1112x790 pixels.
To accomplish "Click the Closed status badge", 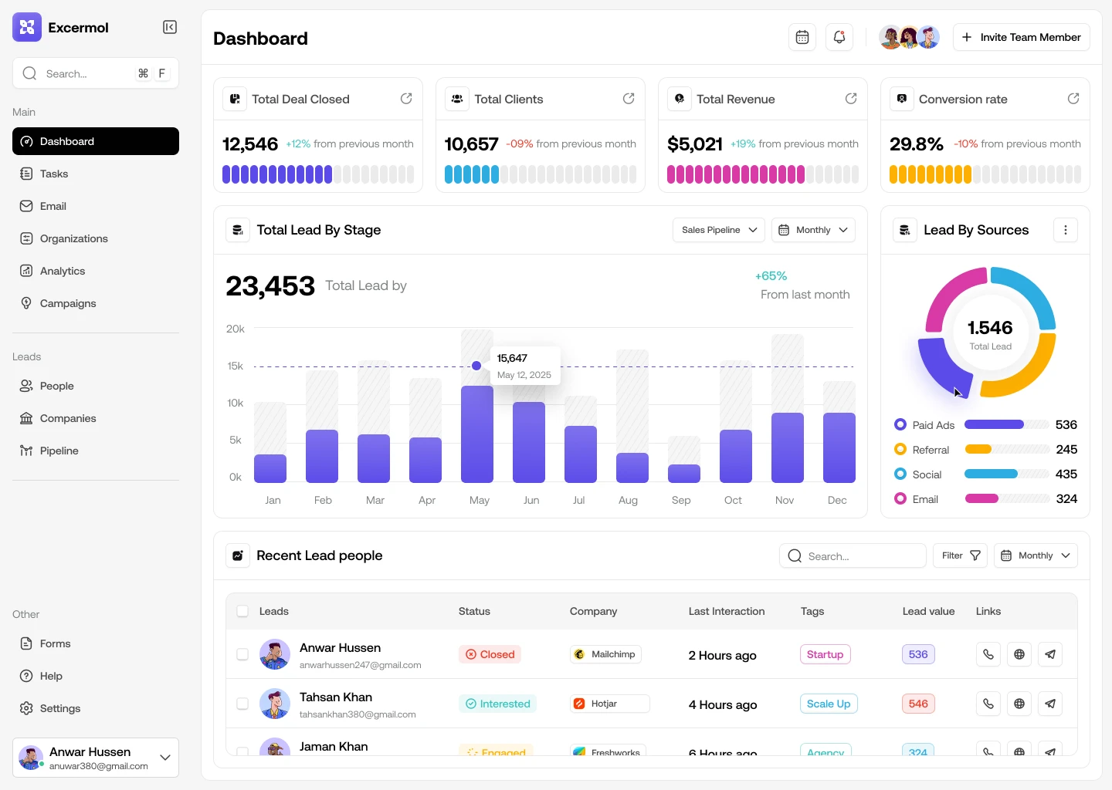I will click(490, 654).
